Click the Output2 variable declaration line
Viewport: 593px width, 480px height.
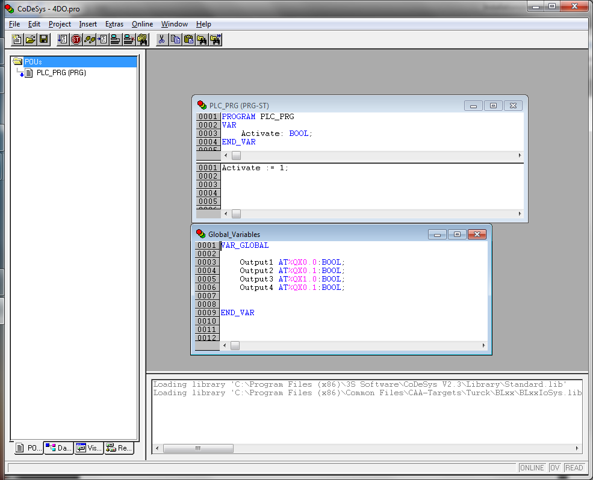pos(293,271)
